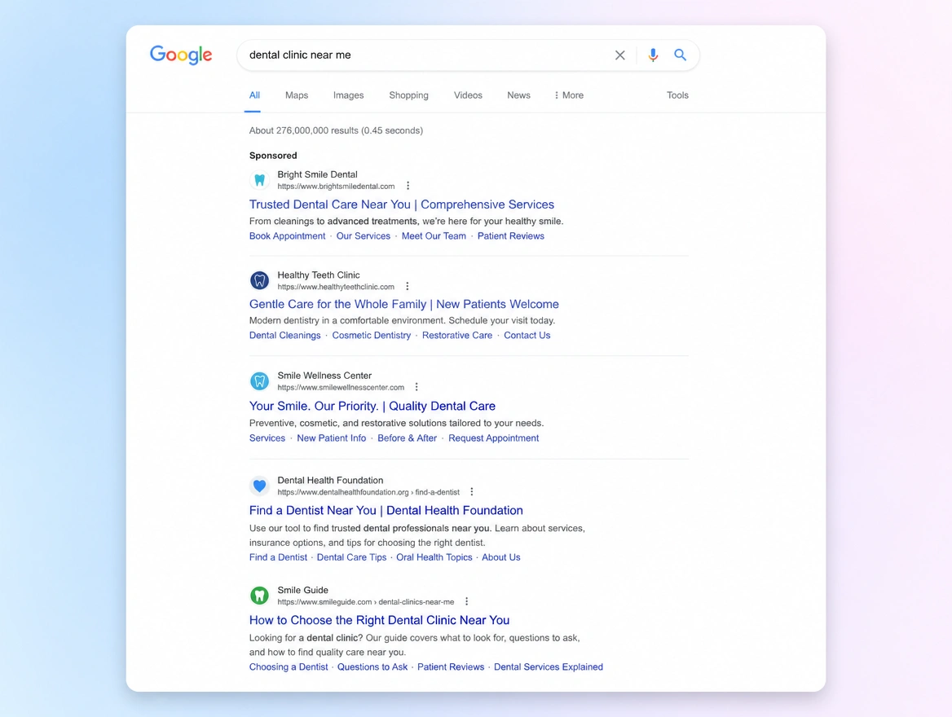Click Meet Our Team sitelink
Screen dimensions: 952x717
[434, 236]
